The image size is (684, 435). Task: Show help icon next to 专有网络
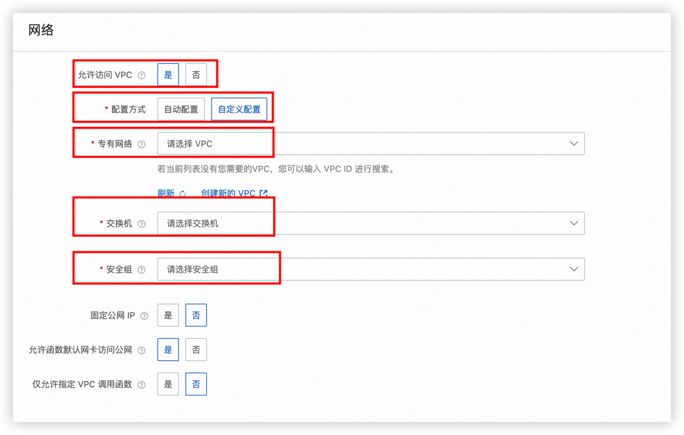tap(141, 144)
